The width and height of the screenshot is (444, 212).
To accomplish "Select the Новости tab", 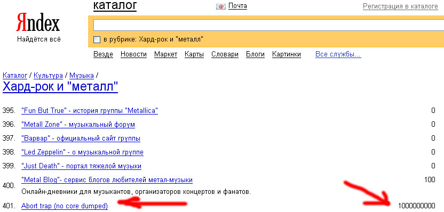I will (x=133, y=54).
